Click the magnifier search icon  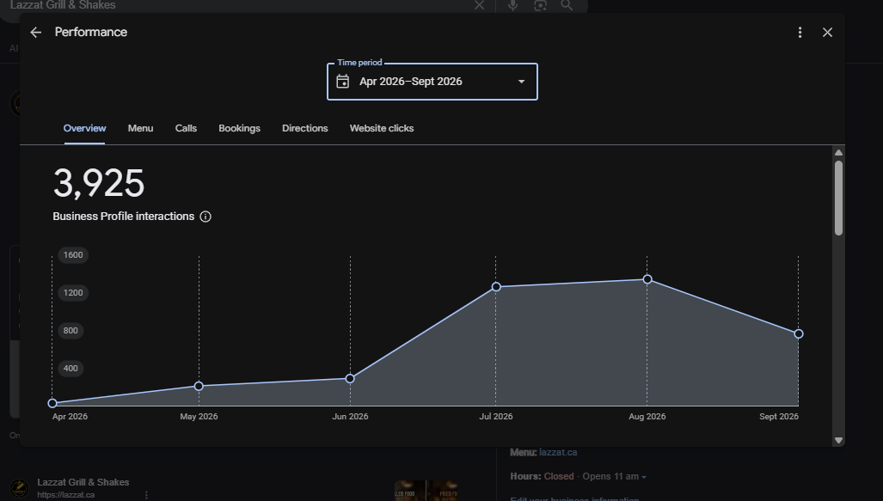pos(567,6)
